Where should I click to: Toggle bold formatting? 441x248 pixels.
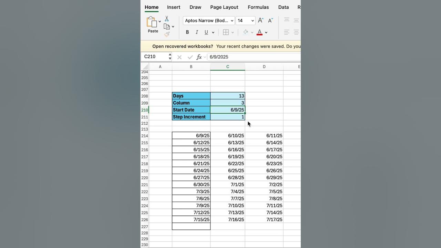pyautogui.click(x=187, y=32)
